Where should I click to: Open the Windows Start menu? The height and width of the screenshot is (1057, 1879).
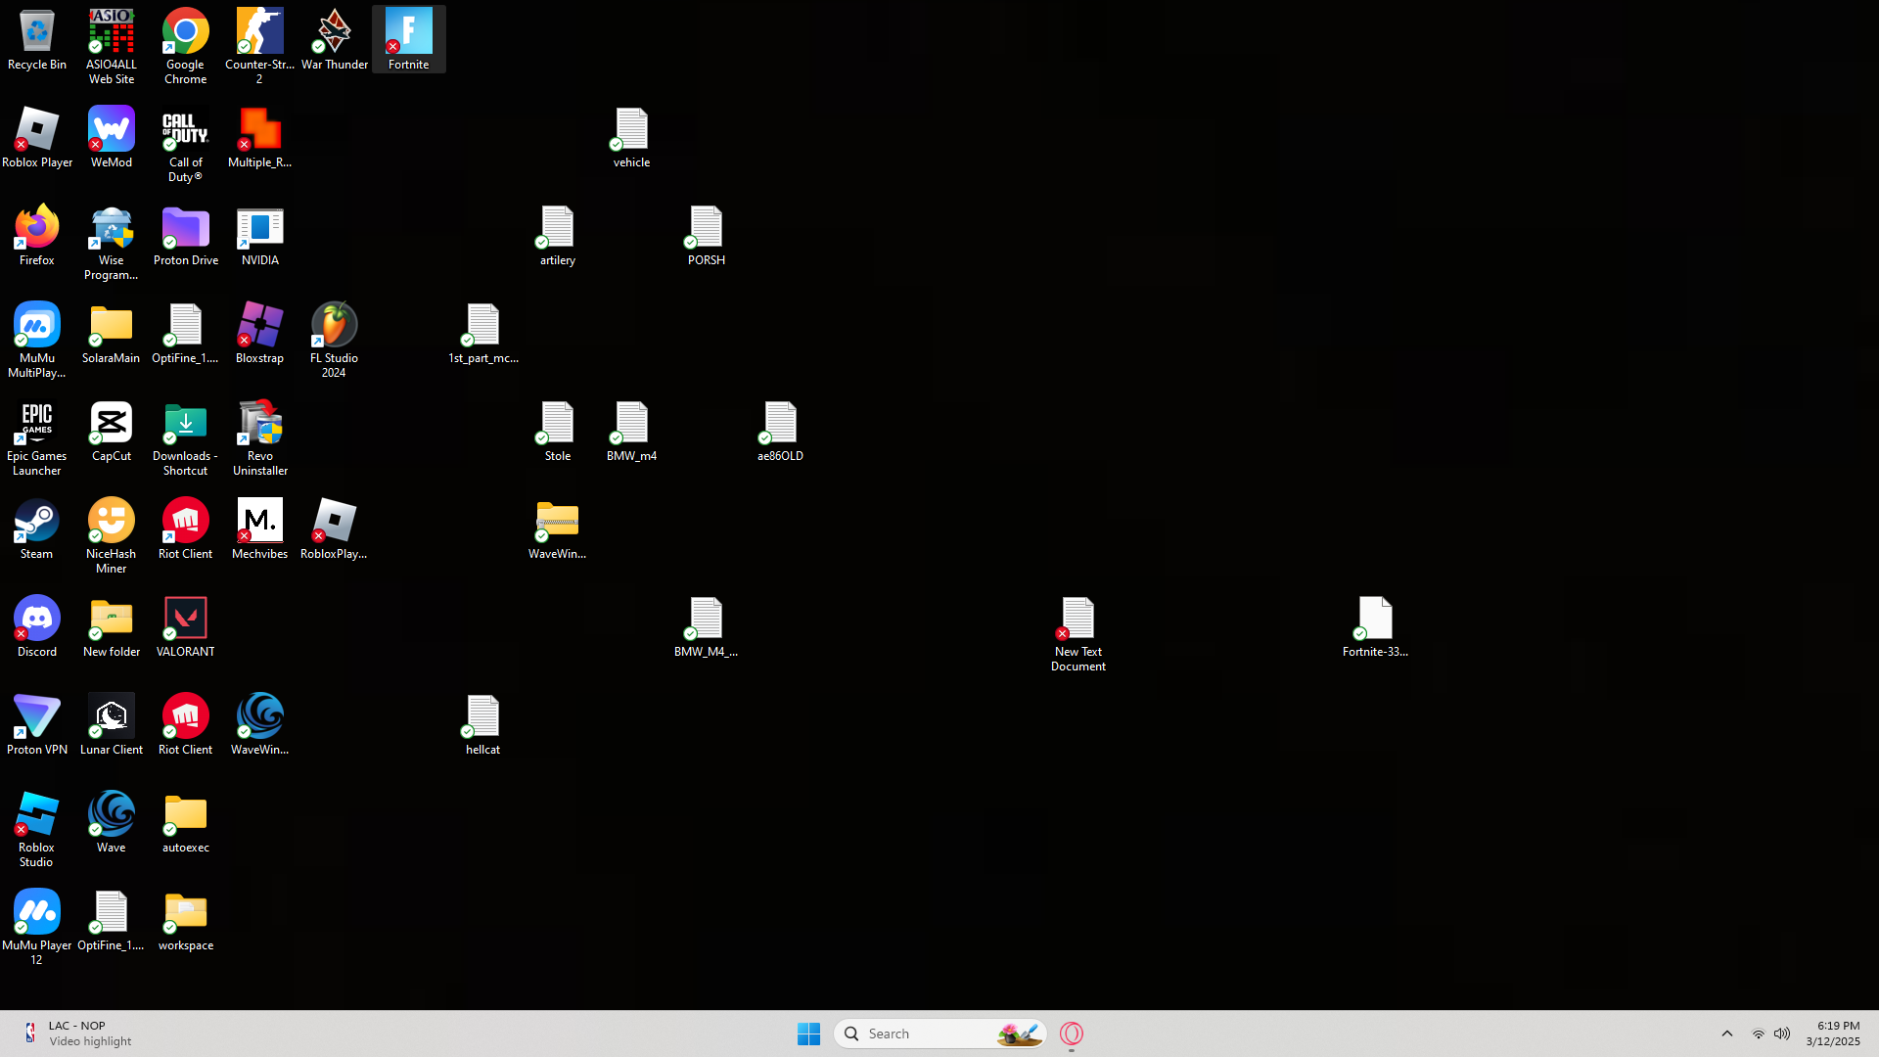point(808,1034)
